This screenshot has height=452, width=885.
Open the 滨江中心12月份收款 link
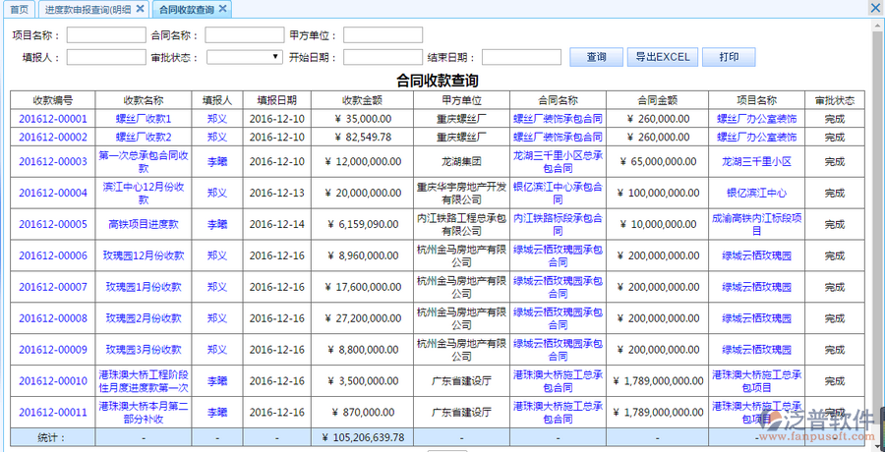[144, 193]
